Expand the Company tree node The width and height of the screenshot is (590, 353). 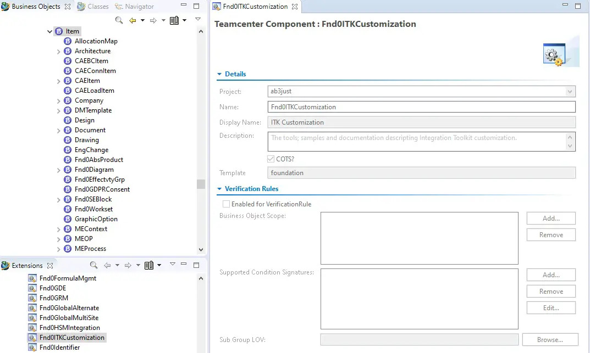tap(59, 101)
